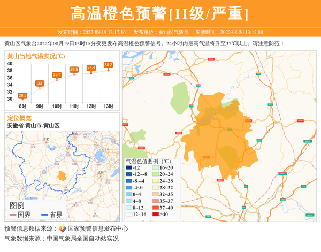Screen dimensions: 321x252
Task: Click the 国家预警信息发布中心 logo icon
Action: (63, 228)
